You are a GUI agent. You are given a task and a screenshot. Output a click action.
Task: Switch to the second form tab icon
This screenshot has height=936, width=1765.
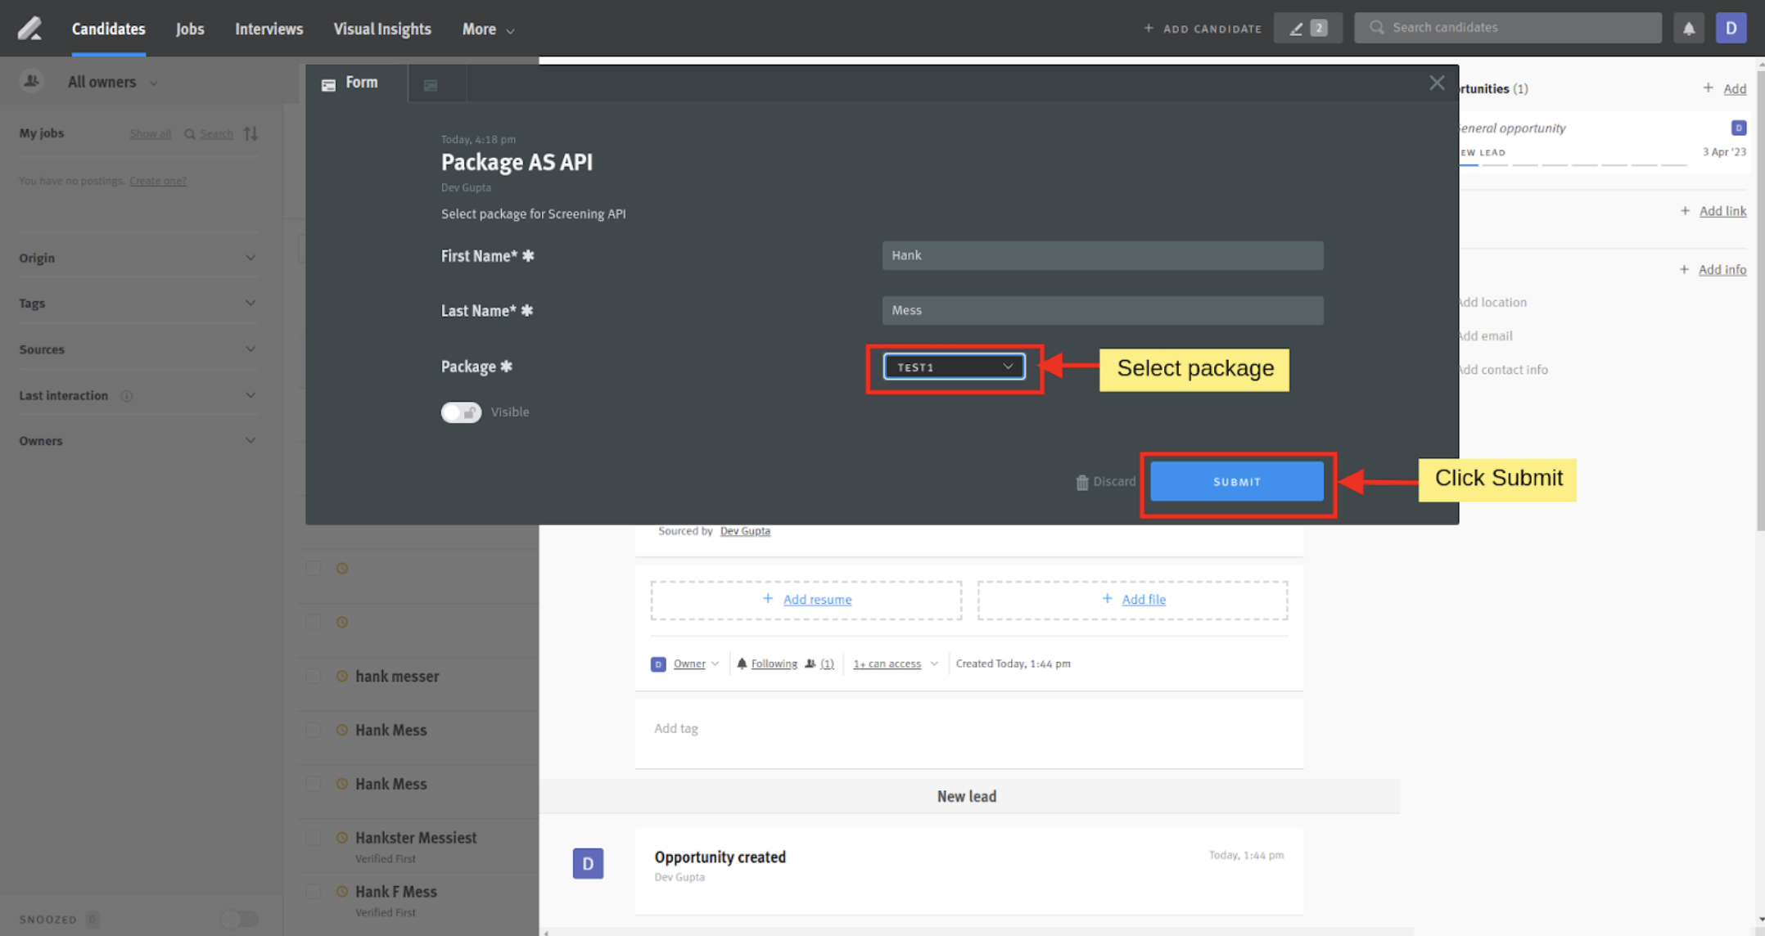coord(431,84)
